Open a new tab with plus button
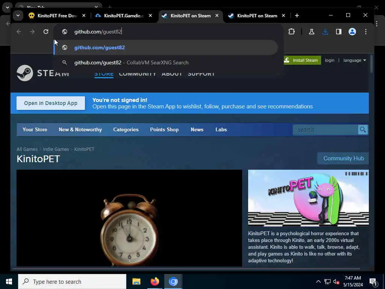The width and height of the screenshot is (385, 289). (x=297, y=15)
